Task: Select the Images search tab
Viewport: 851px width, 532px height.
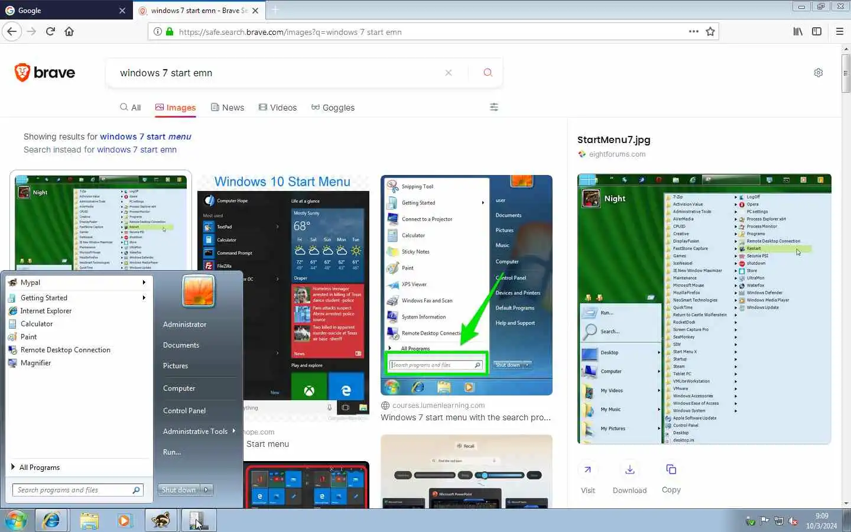Action: [176, 108]
